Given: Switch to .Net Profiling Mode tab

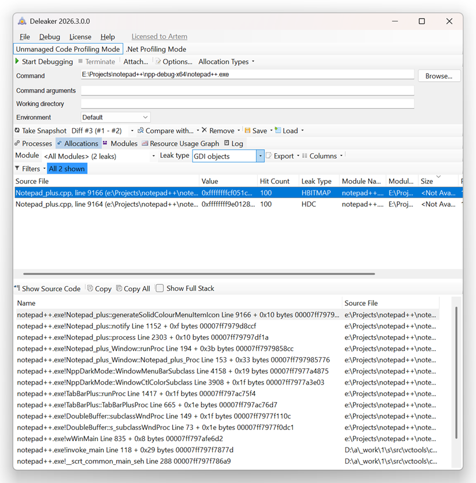Looking at the screenshot, I should [156, 50].
